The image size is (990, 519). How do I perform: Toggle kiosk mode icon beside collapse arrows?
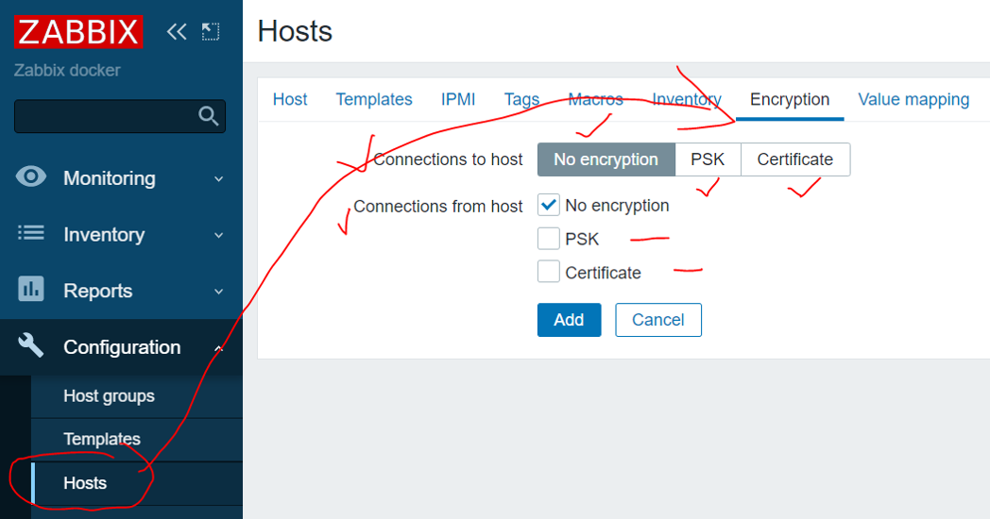pos(211,31)
